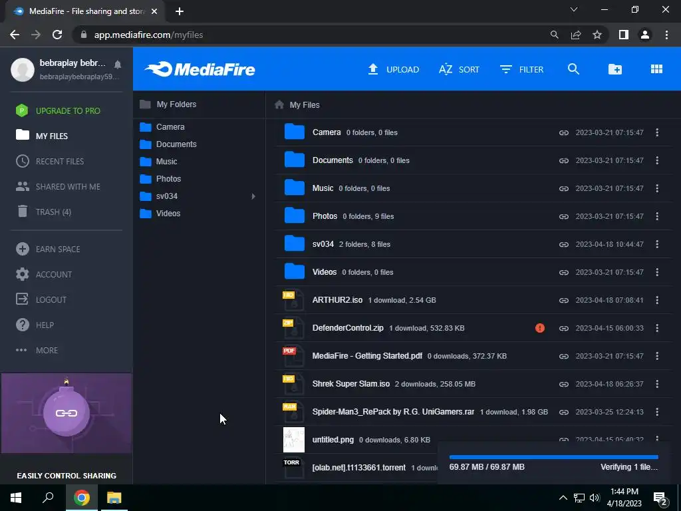
Task: Open options menu for Shrek Super Slam.iso
Action: click(657, 384)
